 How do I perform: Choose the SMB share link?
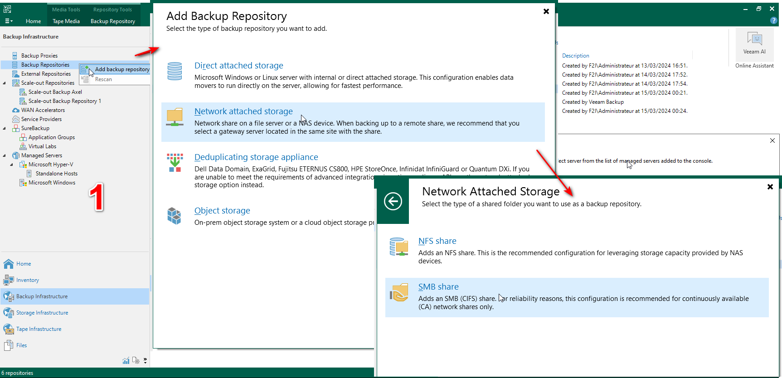(x=438, y=287)
